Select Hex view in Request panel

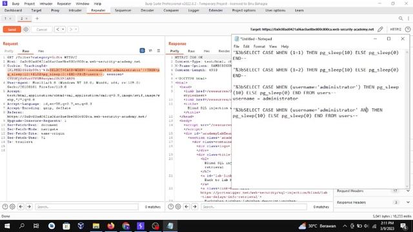coord(41,51)
